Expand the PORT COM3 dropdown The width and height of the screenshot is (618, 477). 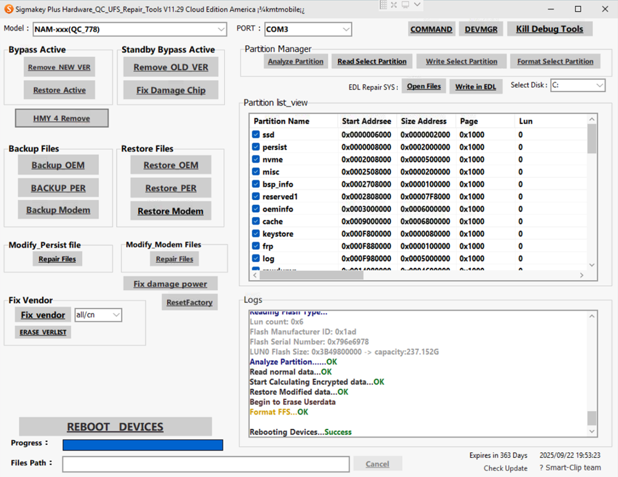[x=345, y=29]
